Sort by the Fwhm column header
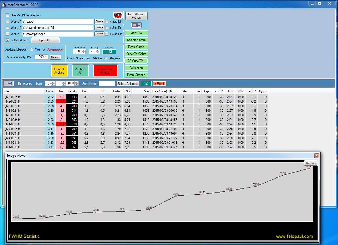338x245 pixels. 50,91
